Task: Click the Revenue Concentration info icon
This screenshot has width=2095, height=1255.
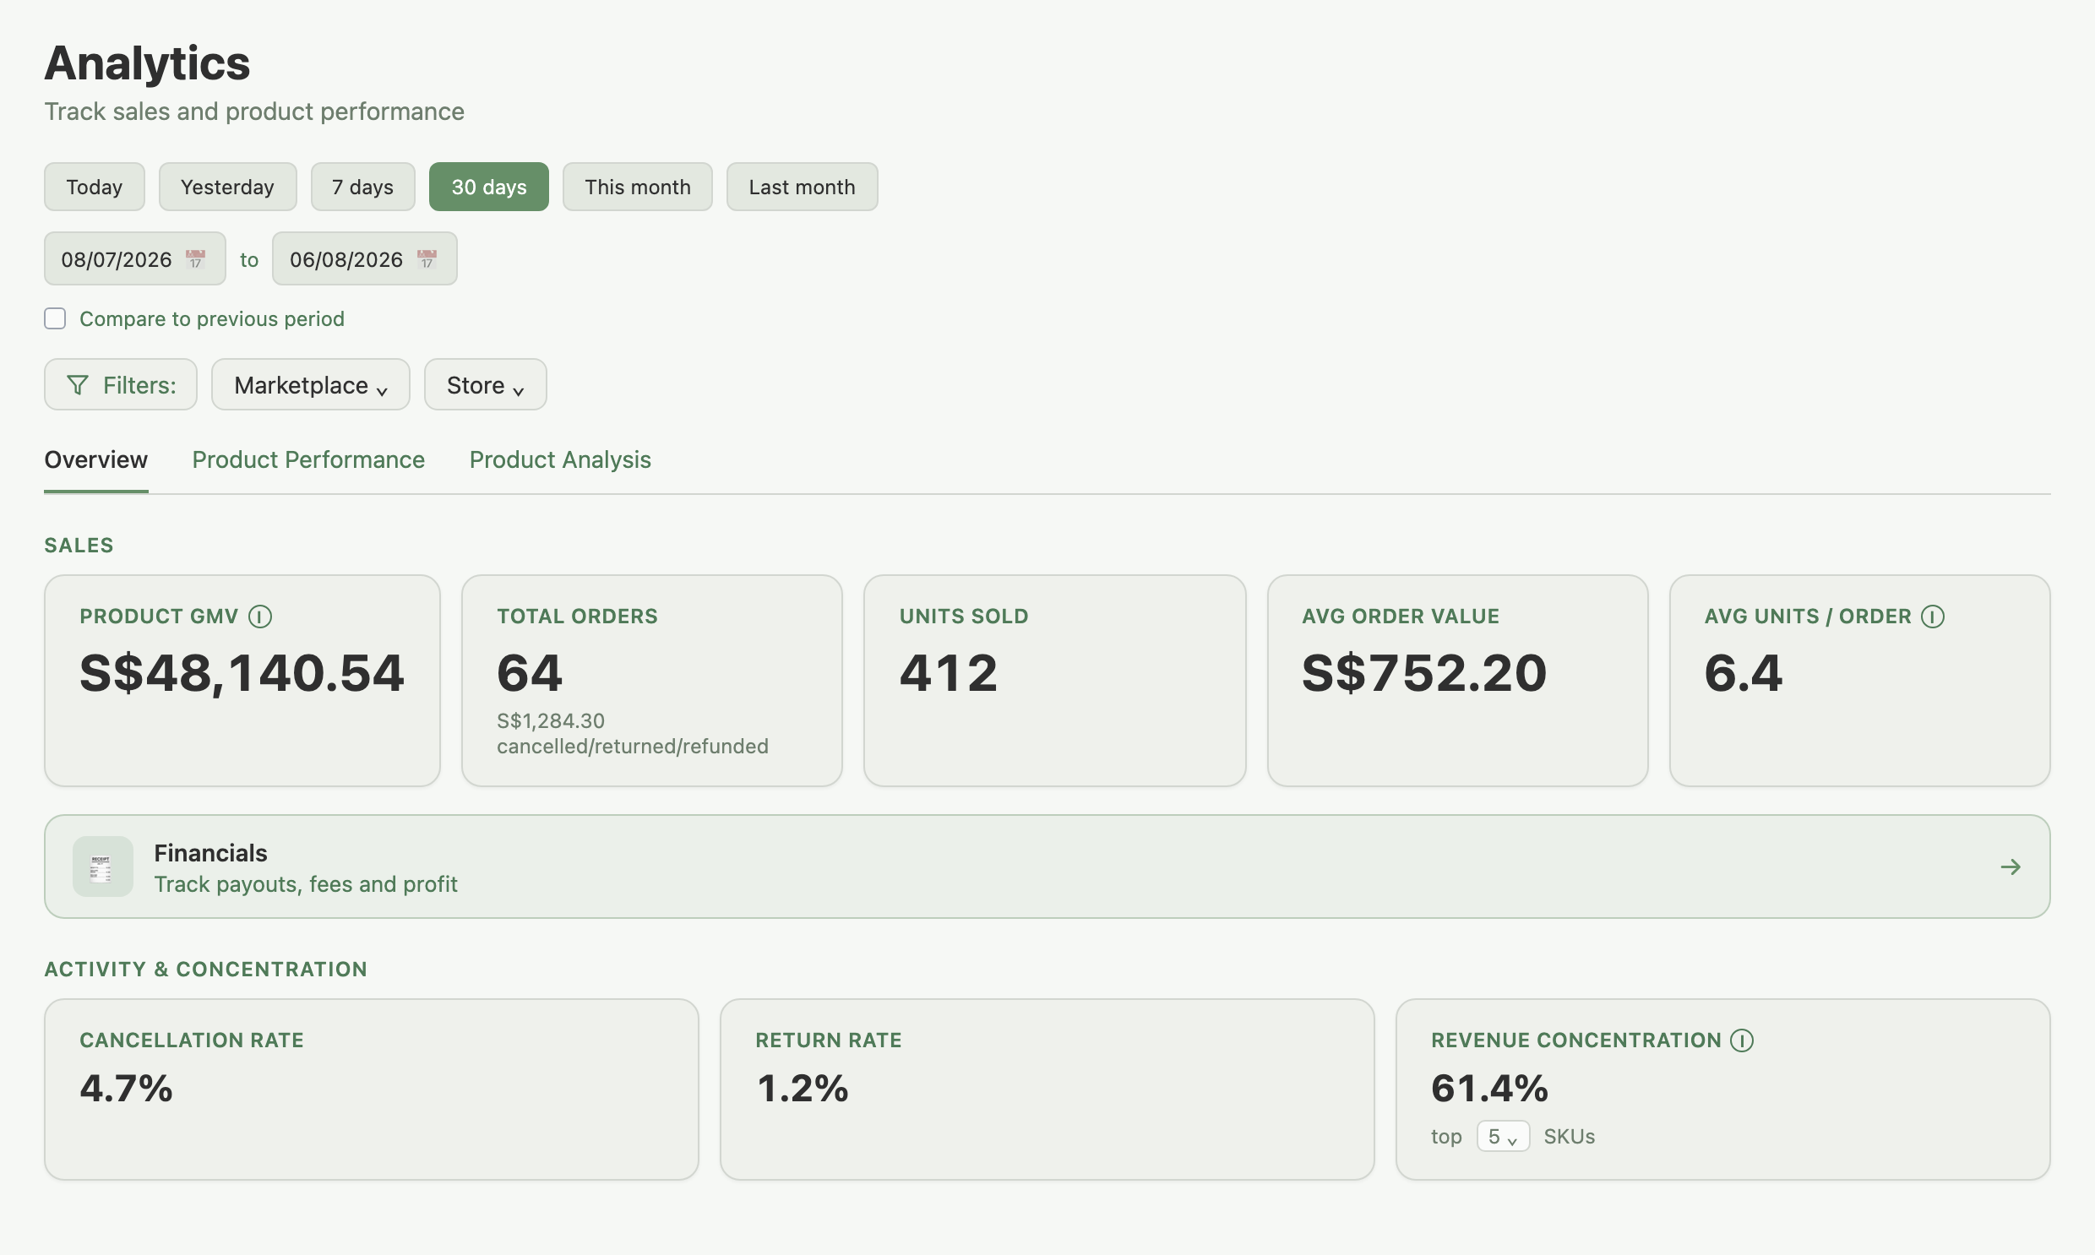Action: (x=1741, y=1040)
